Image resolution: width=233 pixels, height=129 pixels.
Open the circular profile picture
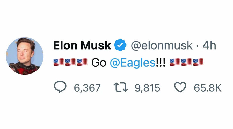[x=25, y=56]
